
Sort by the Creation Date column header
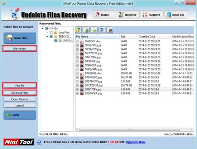[x=155, y=36]
